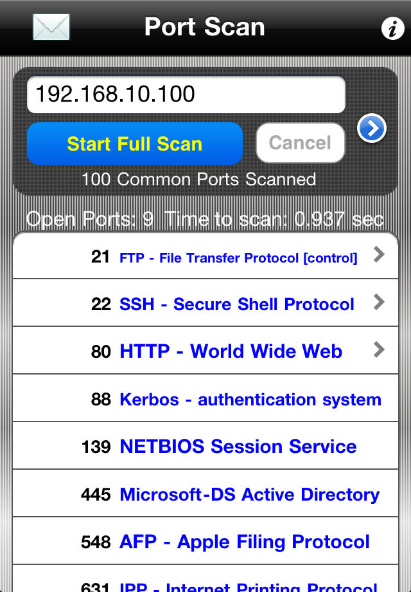
Task: Expand HTTP port 80 chevron
Action: [379, 349]
